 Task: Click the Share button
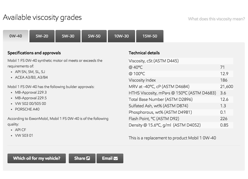coord(82,158)
